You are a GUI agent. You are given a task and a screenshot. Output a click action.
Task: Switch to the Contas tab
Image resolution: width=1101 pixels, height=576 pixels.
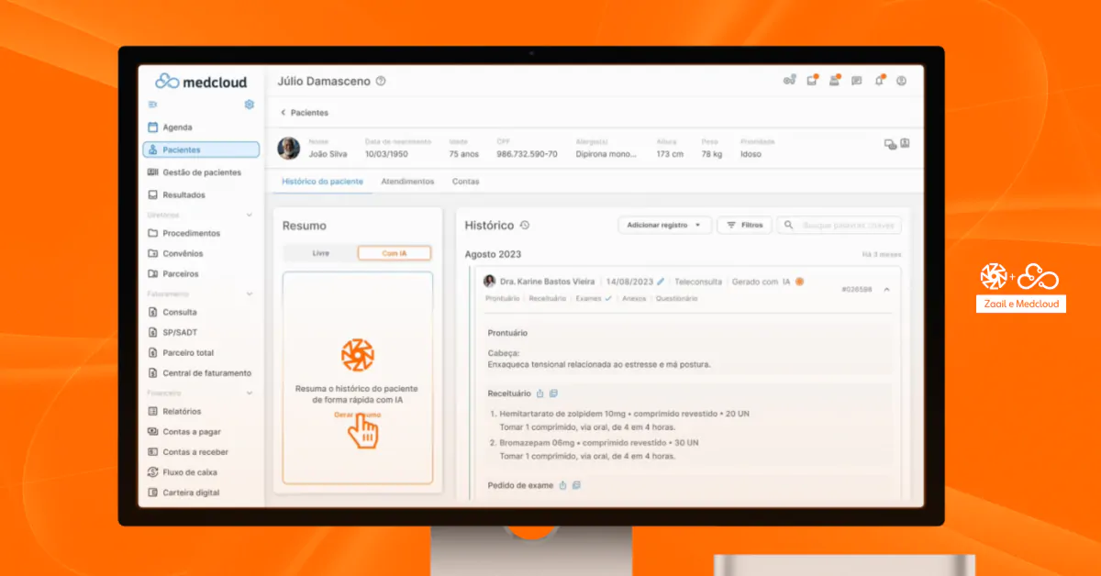click(466, 182)
